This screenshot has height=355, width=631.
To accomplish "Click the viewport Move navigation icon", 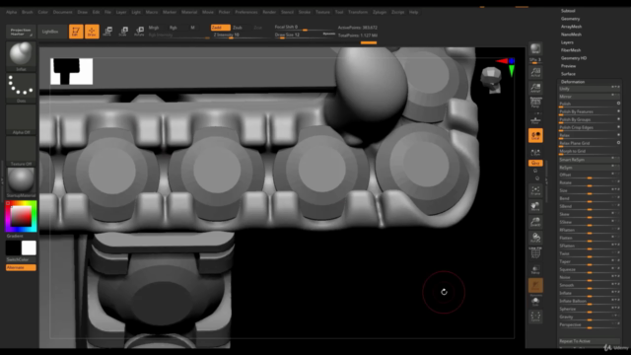I will 535,206.
